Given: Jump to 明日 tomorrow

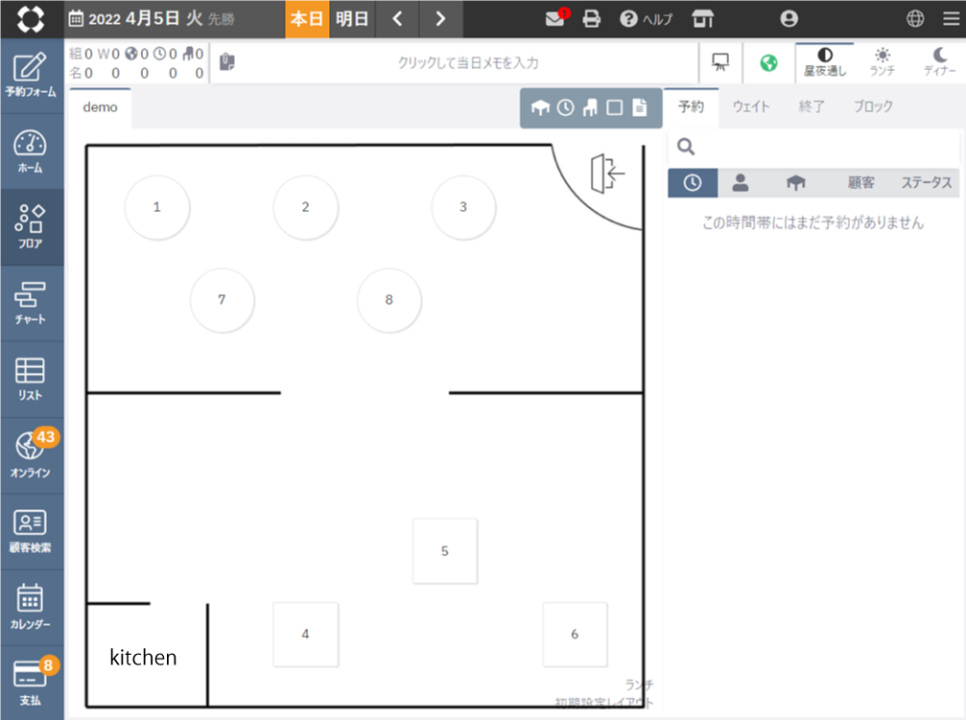Looking at the screenshot, I should point(352,18).
